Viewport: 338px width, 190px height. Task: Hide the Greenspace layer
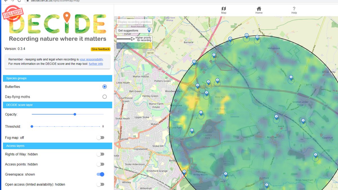coord(101,174)
